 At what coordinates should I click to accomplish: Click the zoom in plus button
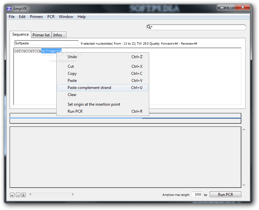click(x=12, y=195)
